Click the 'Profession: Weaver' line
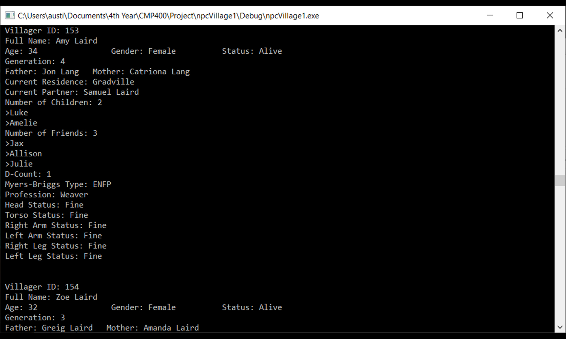Screen dimensions: 566x339 coord(46,195)
